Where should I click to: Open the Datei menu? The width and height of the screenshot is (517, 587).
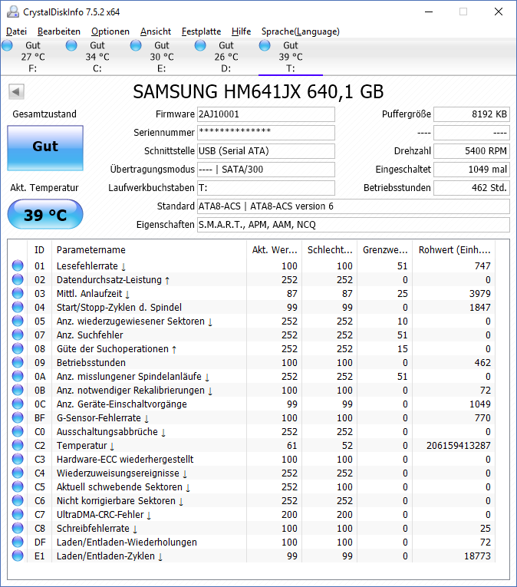pos(16,31)
